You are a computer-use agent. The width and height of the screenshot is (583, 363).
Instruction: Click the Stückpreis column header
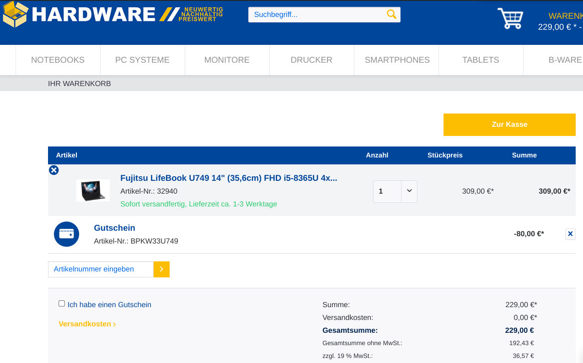445,155
